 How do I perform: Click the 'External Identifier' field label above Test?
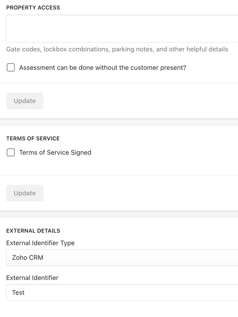coord(32,278)
